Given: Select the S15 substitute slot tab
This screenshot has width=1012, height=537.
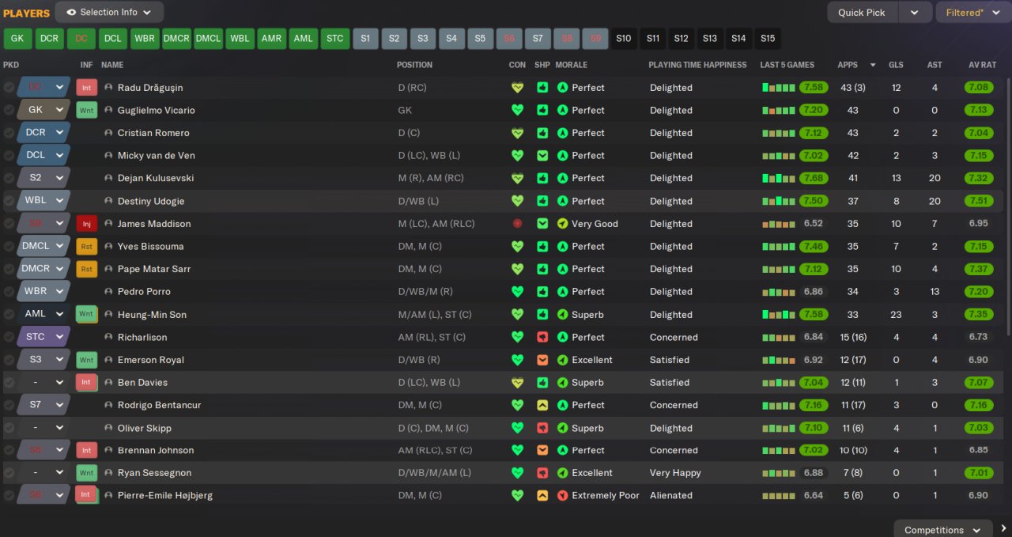Looking at the screenshot, I should (x=768, y=38).
